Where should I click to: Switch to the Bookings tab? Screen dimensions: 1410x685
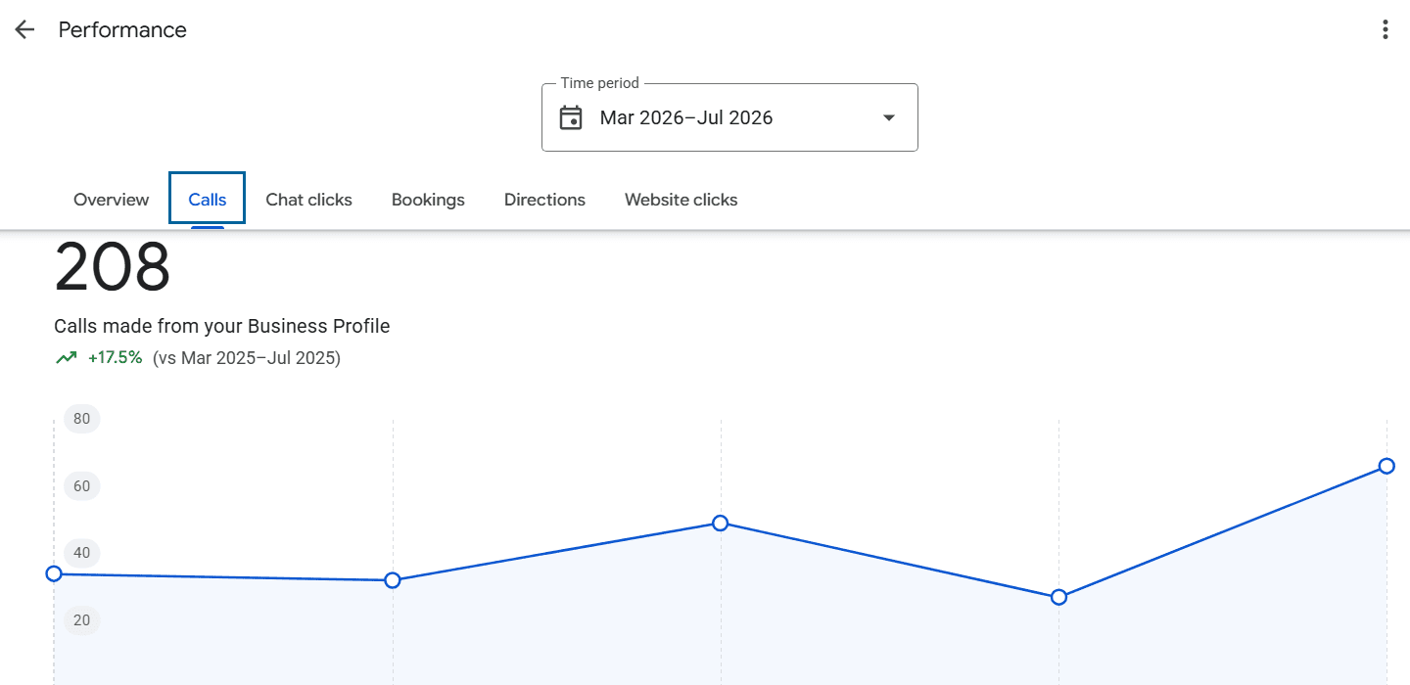tap(428, 200)
